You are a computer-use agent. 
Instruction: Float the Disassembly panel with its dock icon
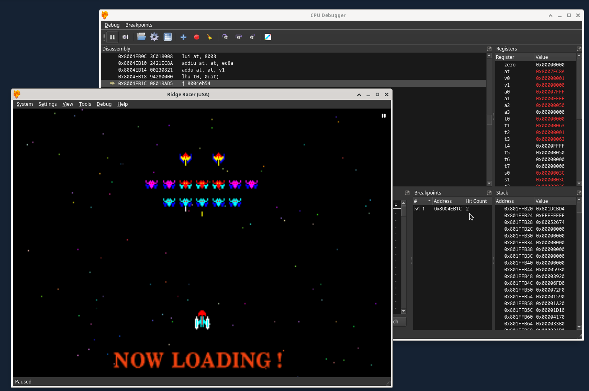(x=489, y=49)
